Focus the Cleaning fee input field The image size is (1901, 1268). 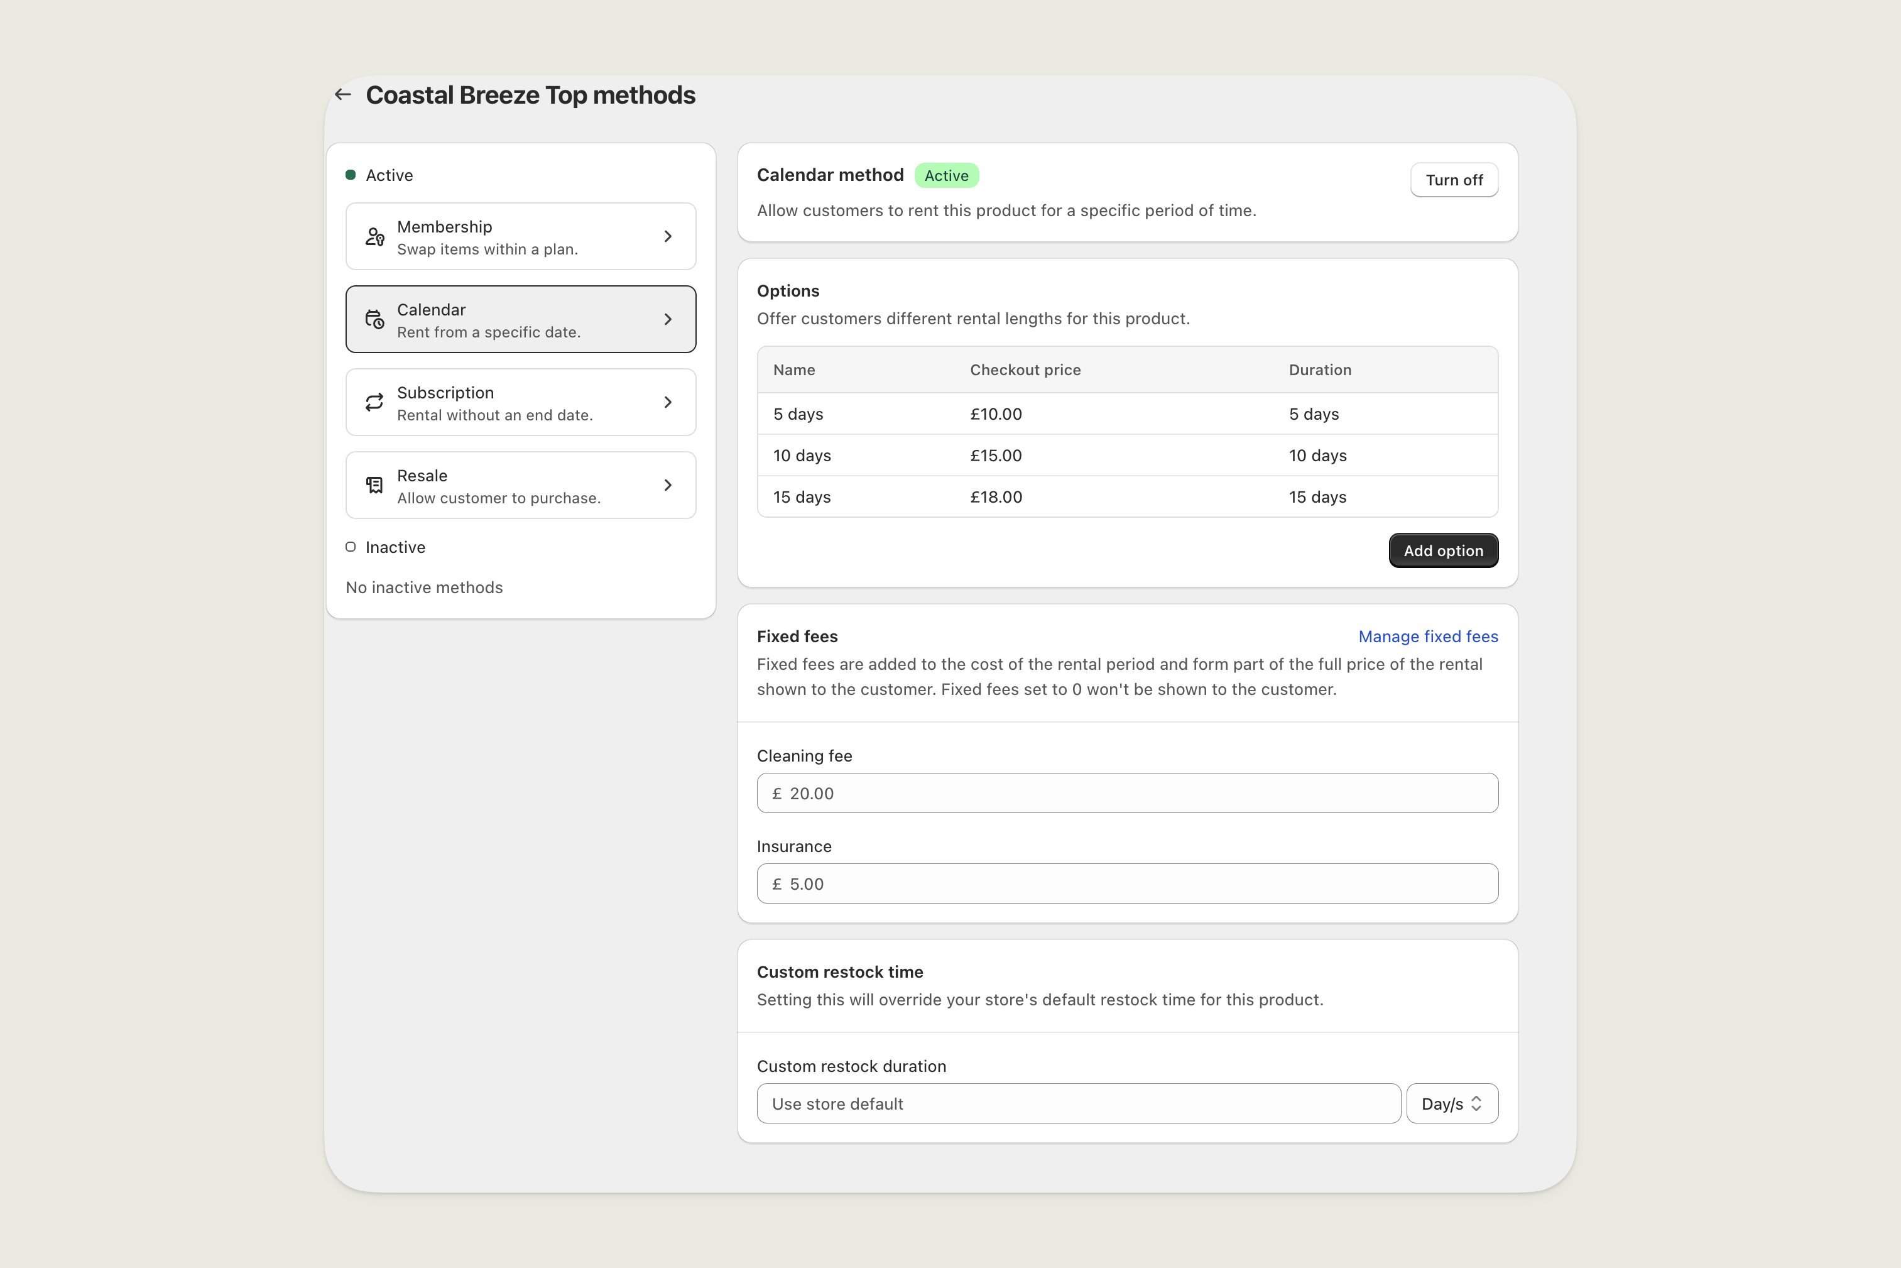click(x=1126, y=794)
